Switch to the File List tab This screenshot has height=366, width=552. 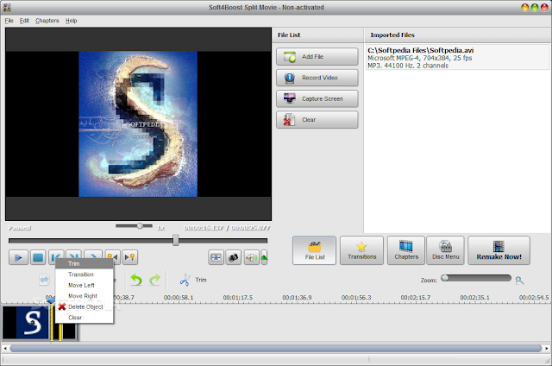pos(314,250)
